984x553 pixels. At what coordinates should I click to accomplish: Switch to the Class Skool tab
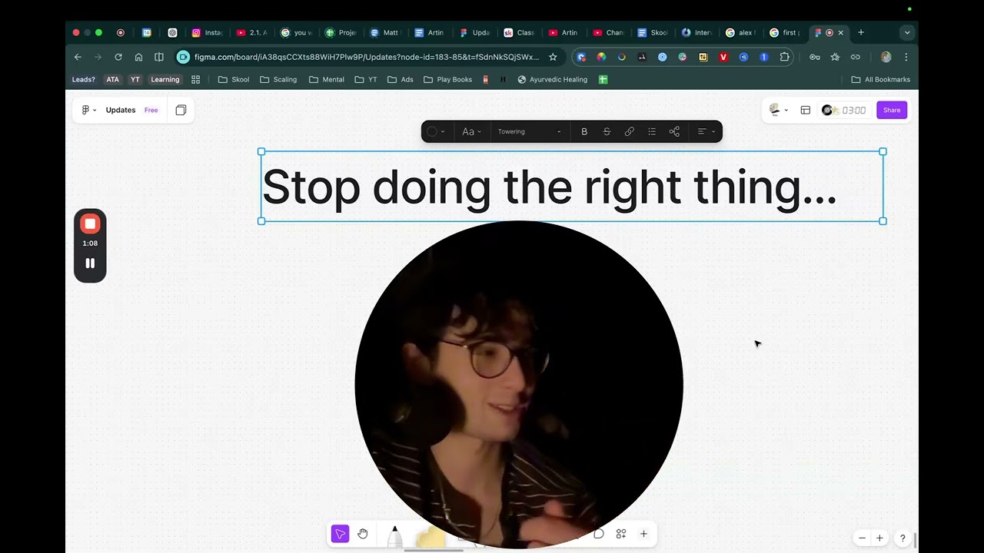pos(518,32)
